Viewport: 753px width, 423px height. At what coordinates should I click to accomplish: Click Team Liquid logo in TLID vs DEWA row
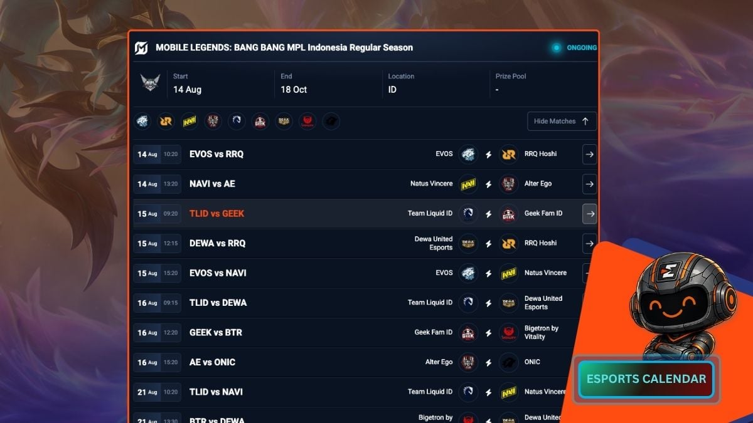coord(467,303)
